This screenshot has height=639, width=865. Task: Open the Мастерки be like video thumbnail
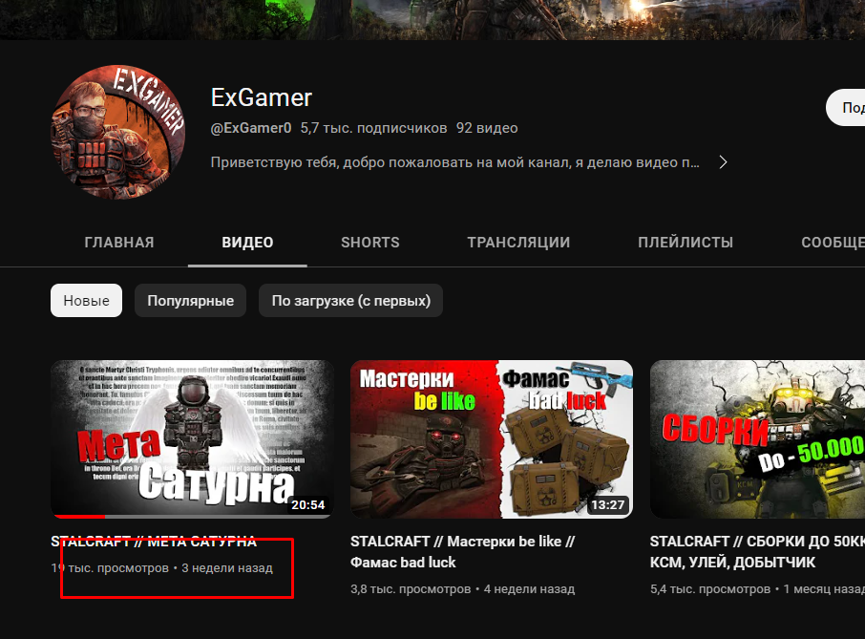(x=492, y=439)
